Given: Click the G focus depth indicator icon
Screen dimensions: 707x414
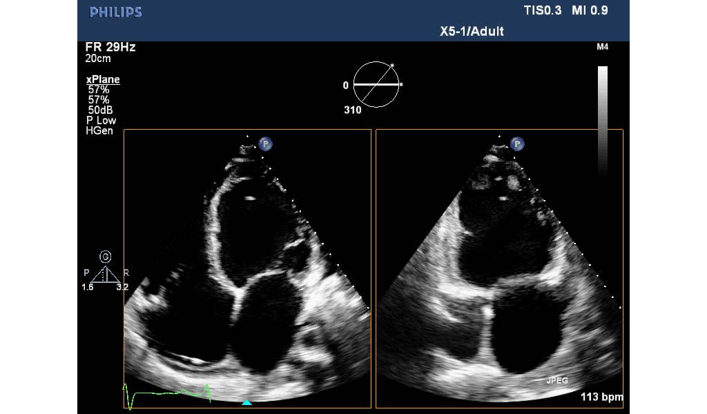Looking at the screenshot, I should pyautogui.click(x=105, y=257).
